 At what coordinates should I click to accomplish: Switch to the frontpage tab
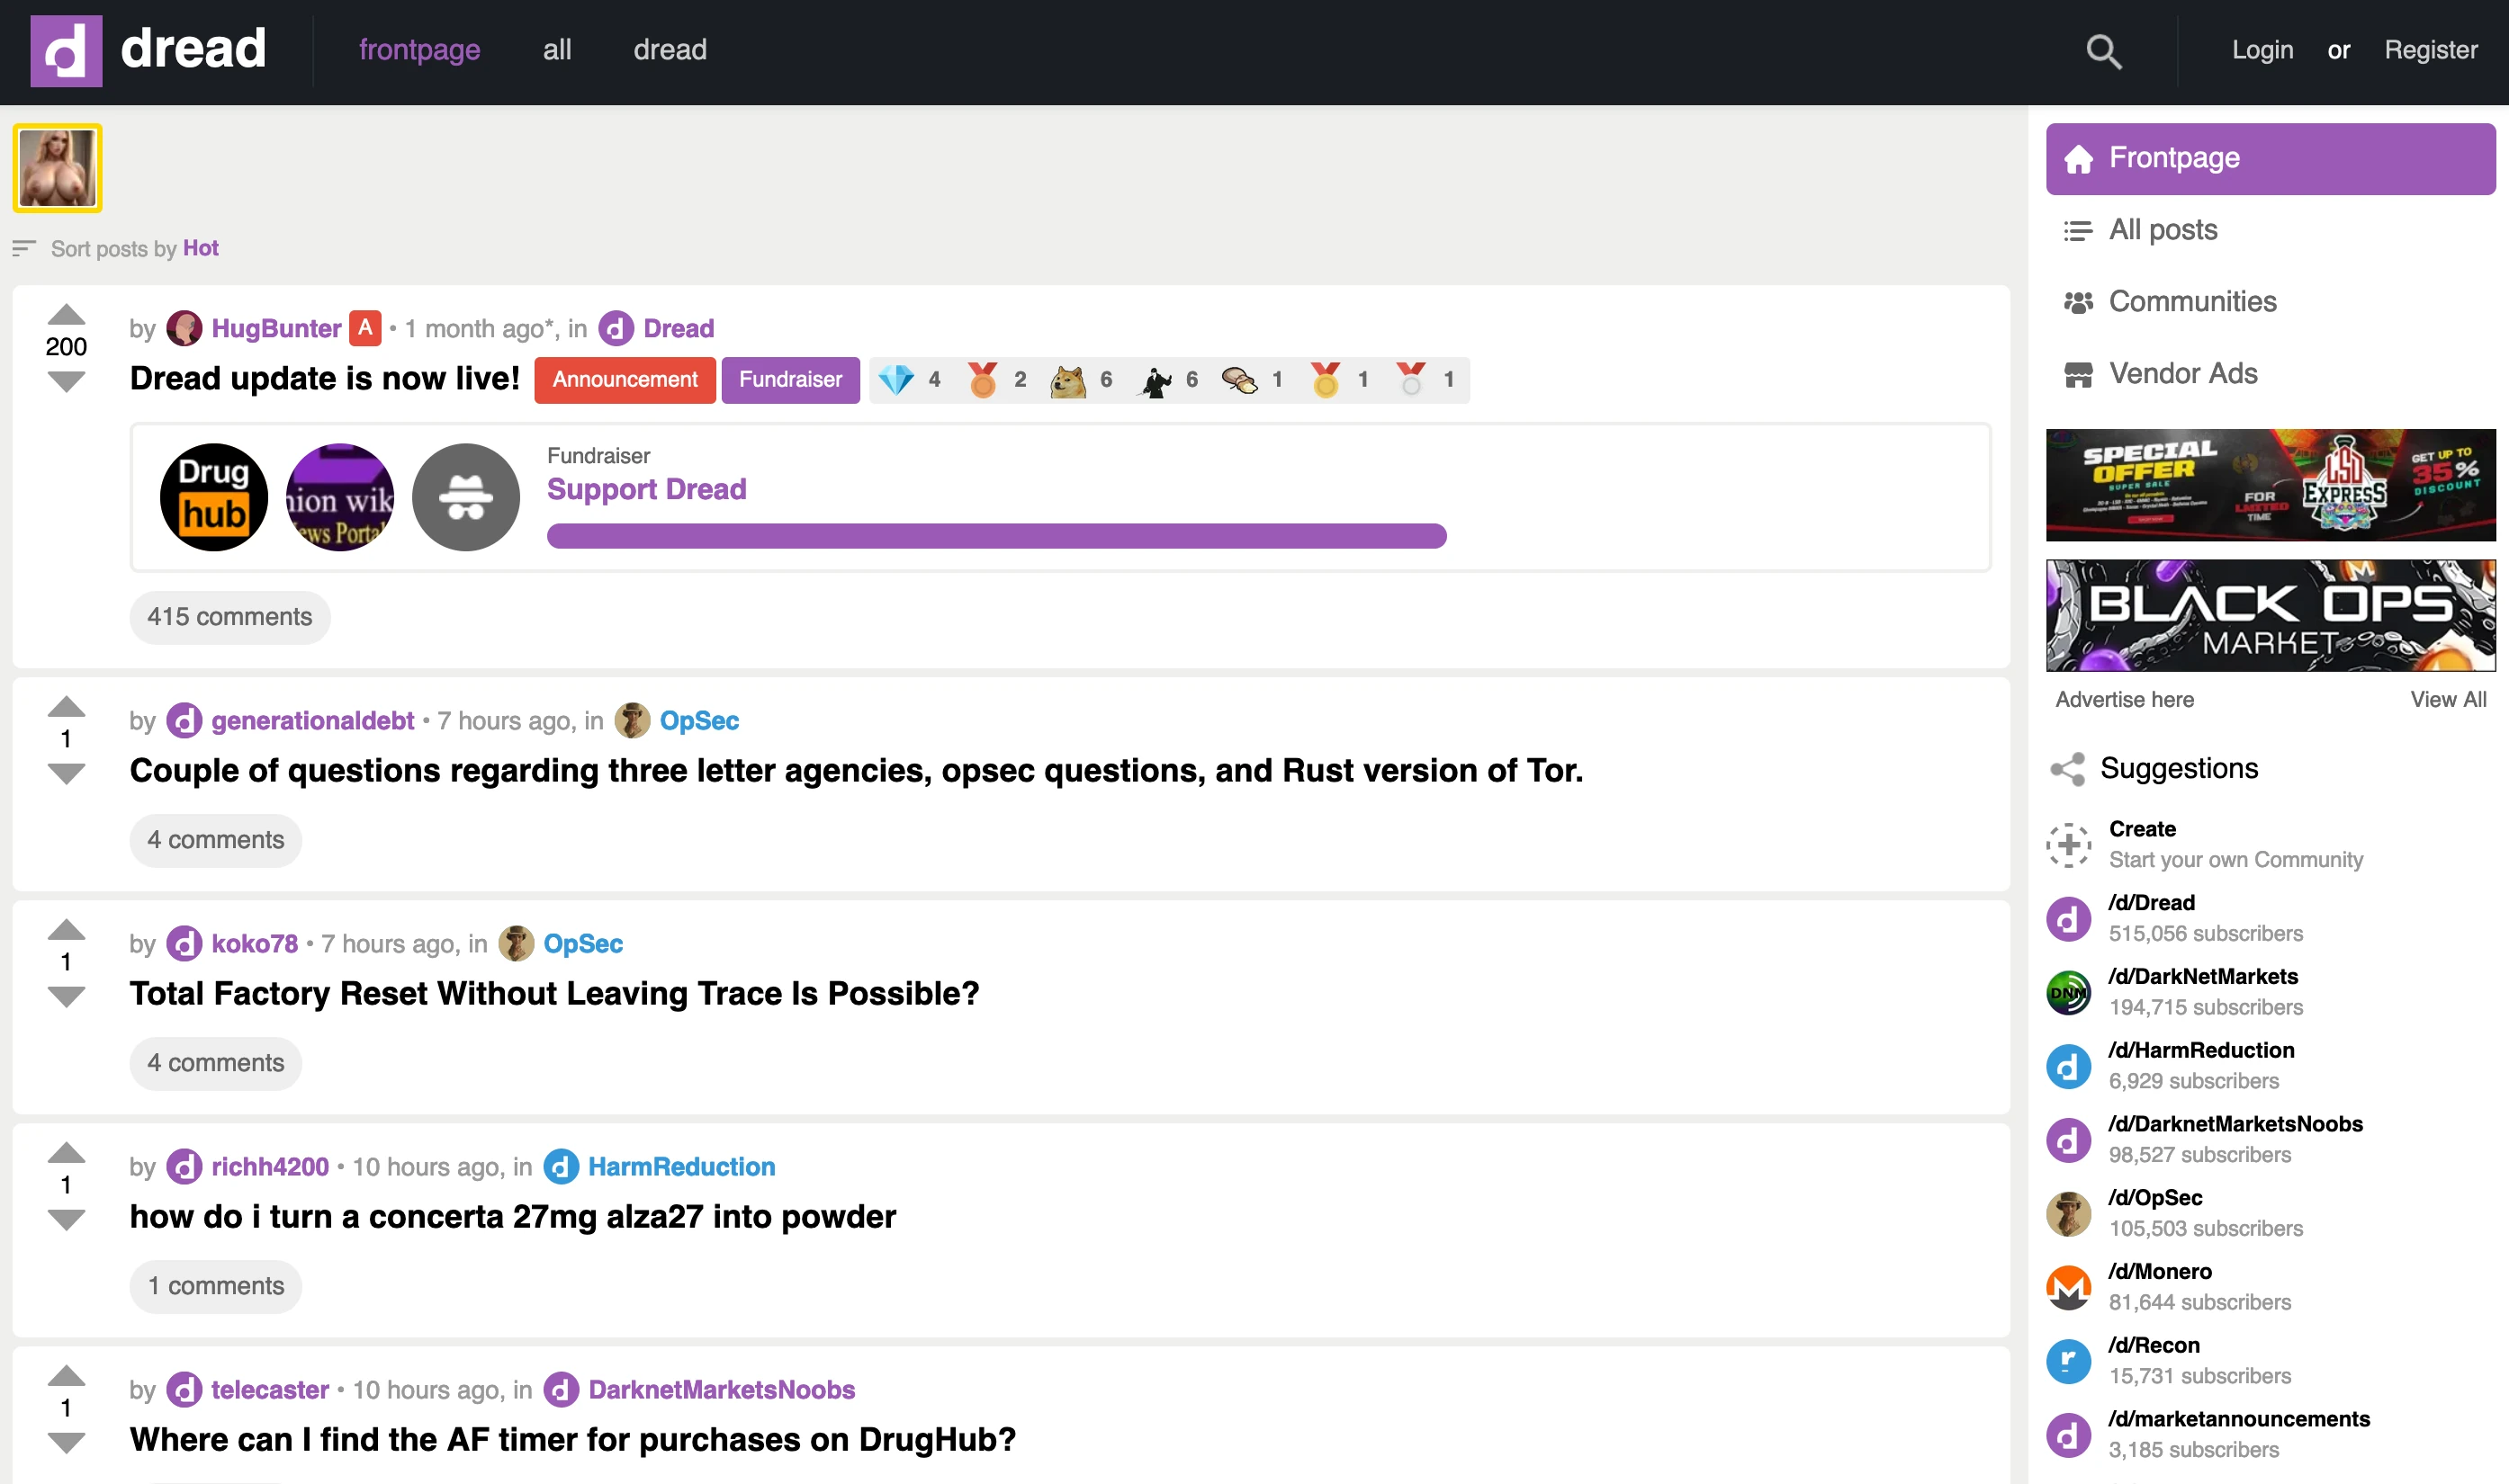(420, 50)
